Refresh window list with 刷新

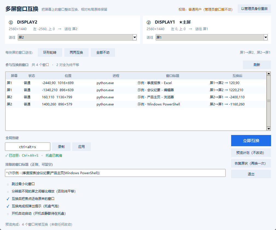[x=257, y=65]
